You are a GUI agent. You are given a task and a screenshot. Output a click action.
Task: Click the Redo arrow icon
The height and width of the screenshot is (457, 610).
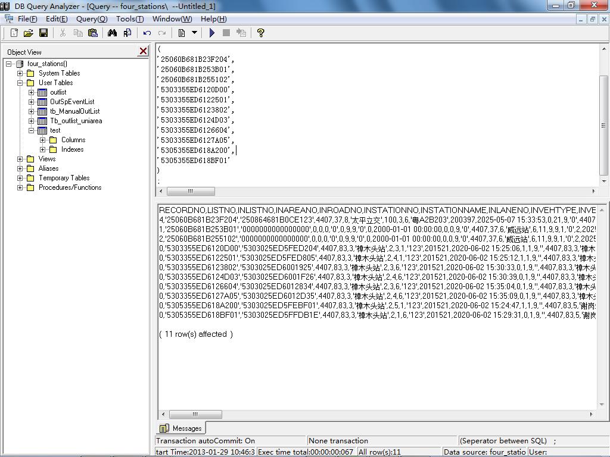pos(162,33)
